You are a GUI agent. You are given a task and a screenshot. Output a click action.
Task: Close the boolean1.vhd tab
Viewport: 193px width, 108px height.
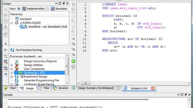pos(153,88)
